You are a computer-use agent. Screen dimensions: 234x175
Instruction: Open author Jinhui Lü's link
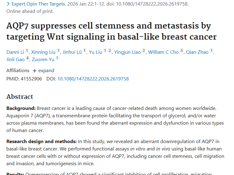(72, 52)
